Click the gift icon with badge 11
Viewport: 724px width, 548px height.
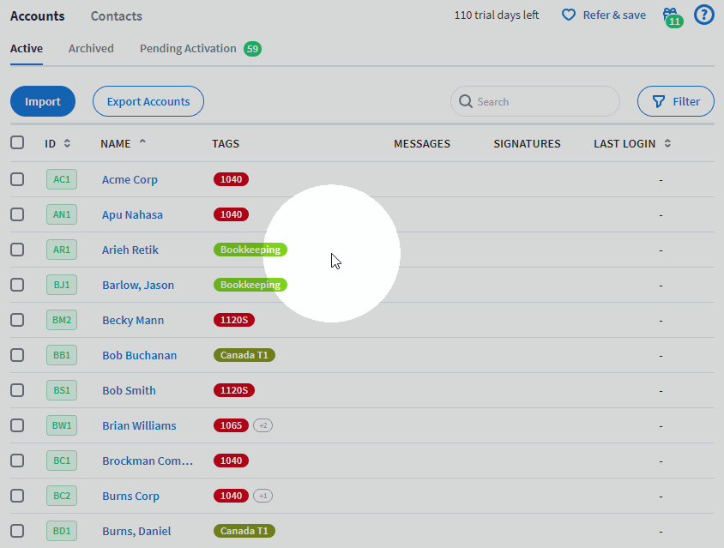(673, 17)
